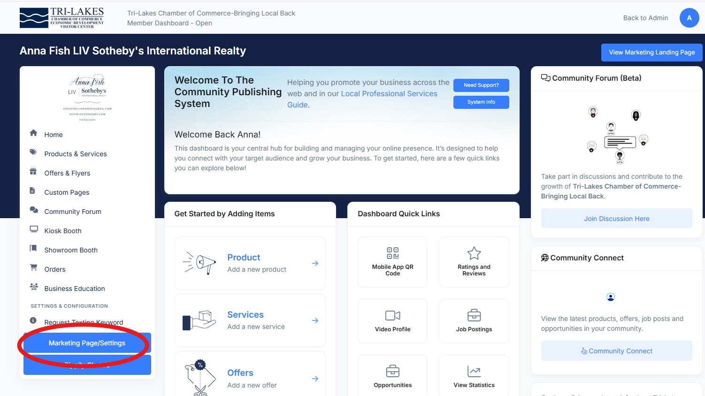The image size is (705, 396).
Task: Click the Community Connect header icon
Action: [x=545, y=258]
